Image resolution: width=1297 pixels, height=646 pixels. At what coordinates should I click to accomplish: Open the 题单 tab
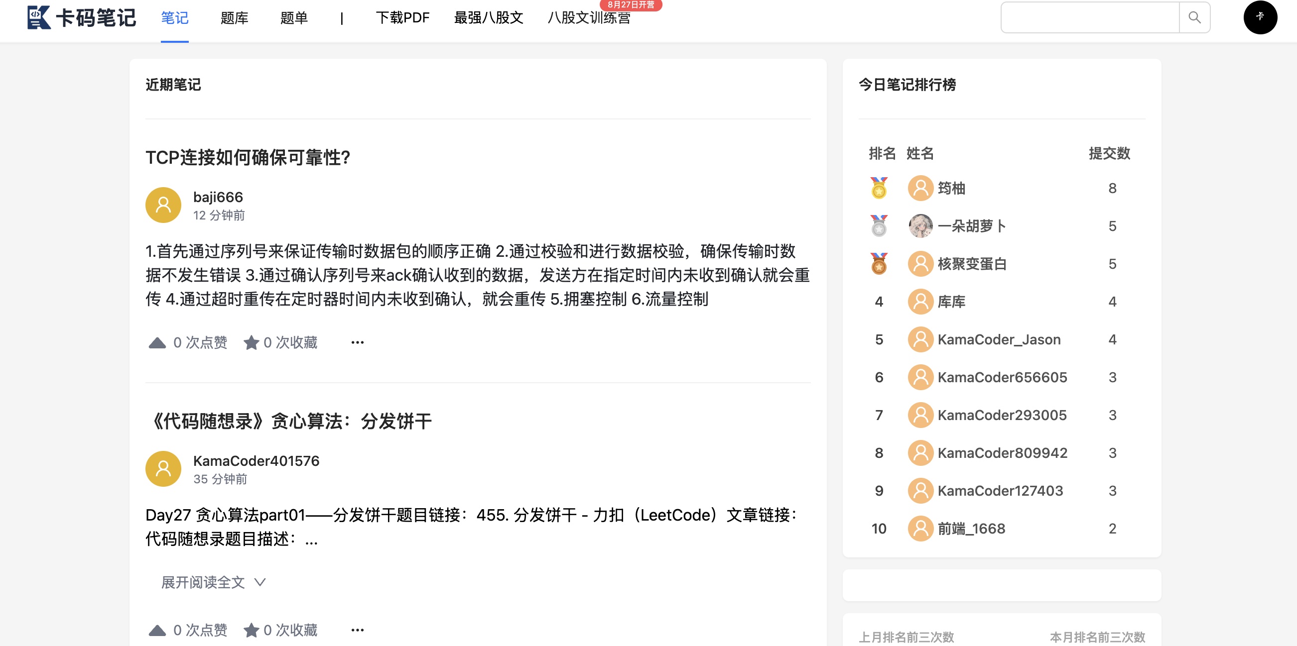coord(293,18)
